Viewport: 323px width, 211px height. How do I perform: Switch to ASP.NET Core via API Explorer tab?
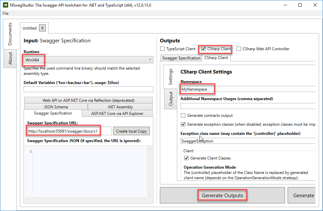tap(118, 114)
